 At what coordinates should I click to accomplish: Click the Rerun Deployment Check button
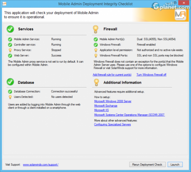147,164
